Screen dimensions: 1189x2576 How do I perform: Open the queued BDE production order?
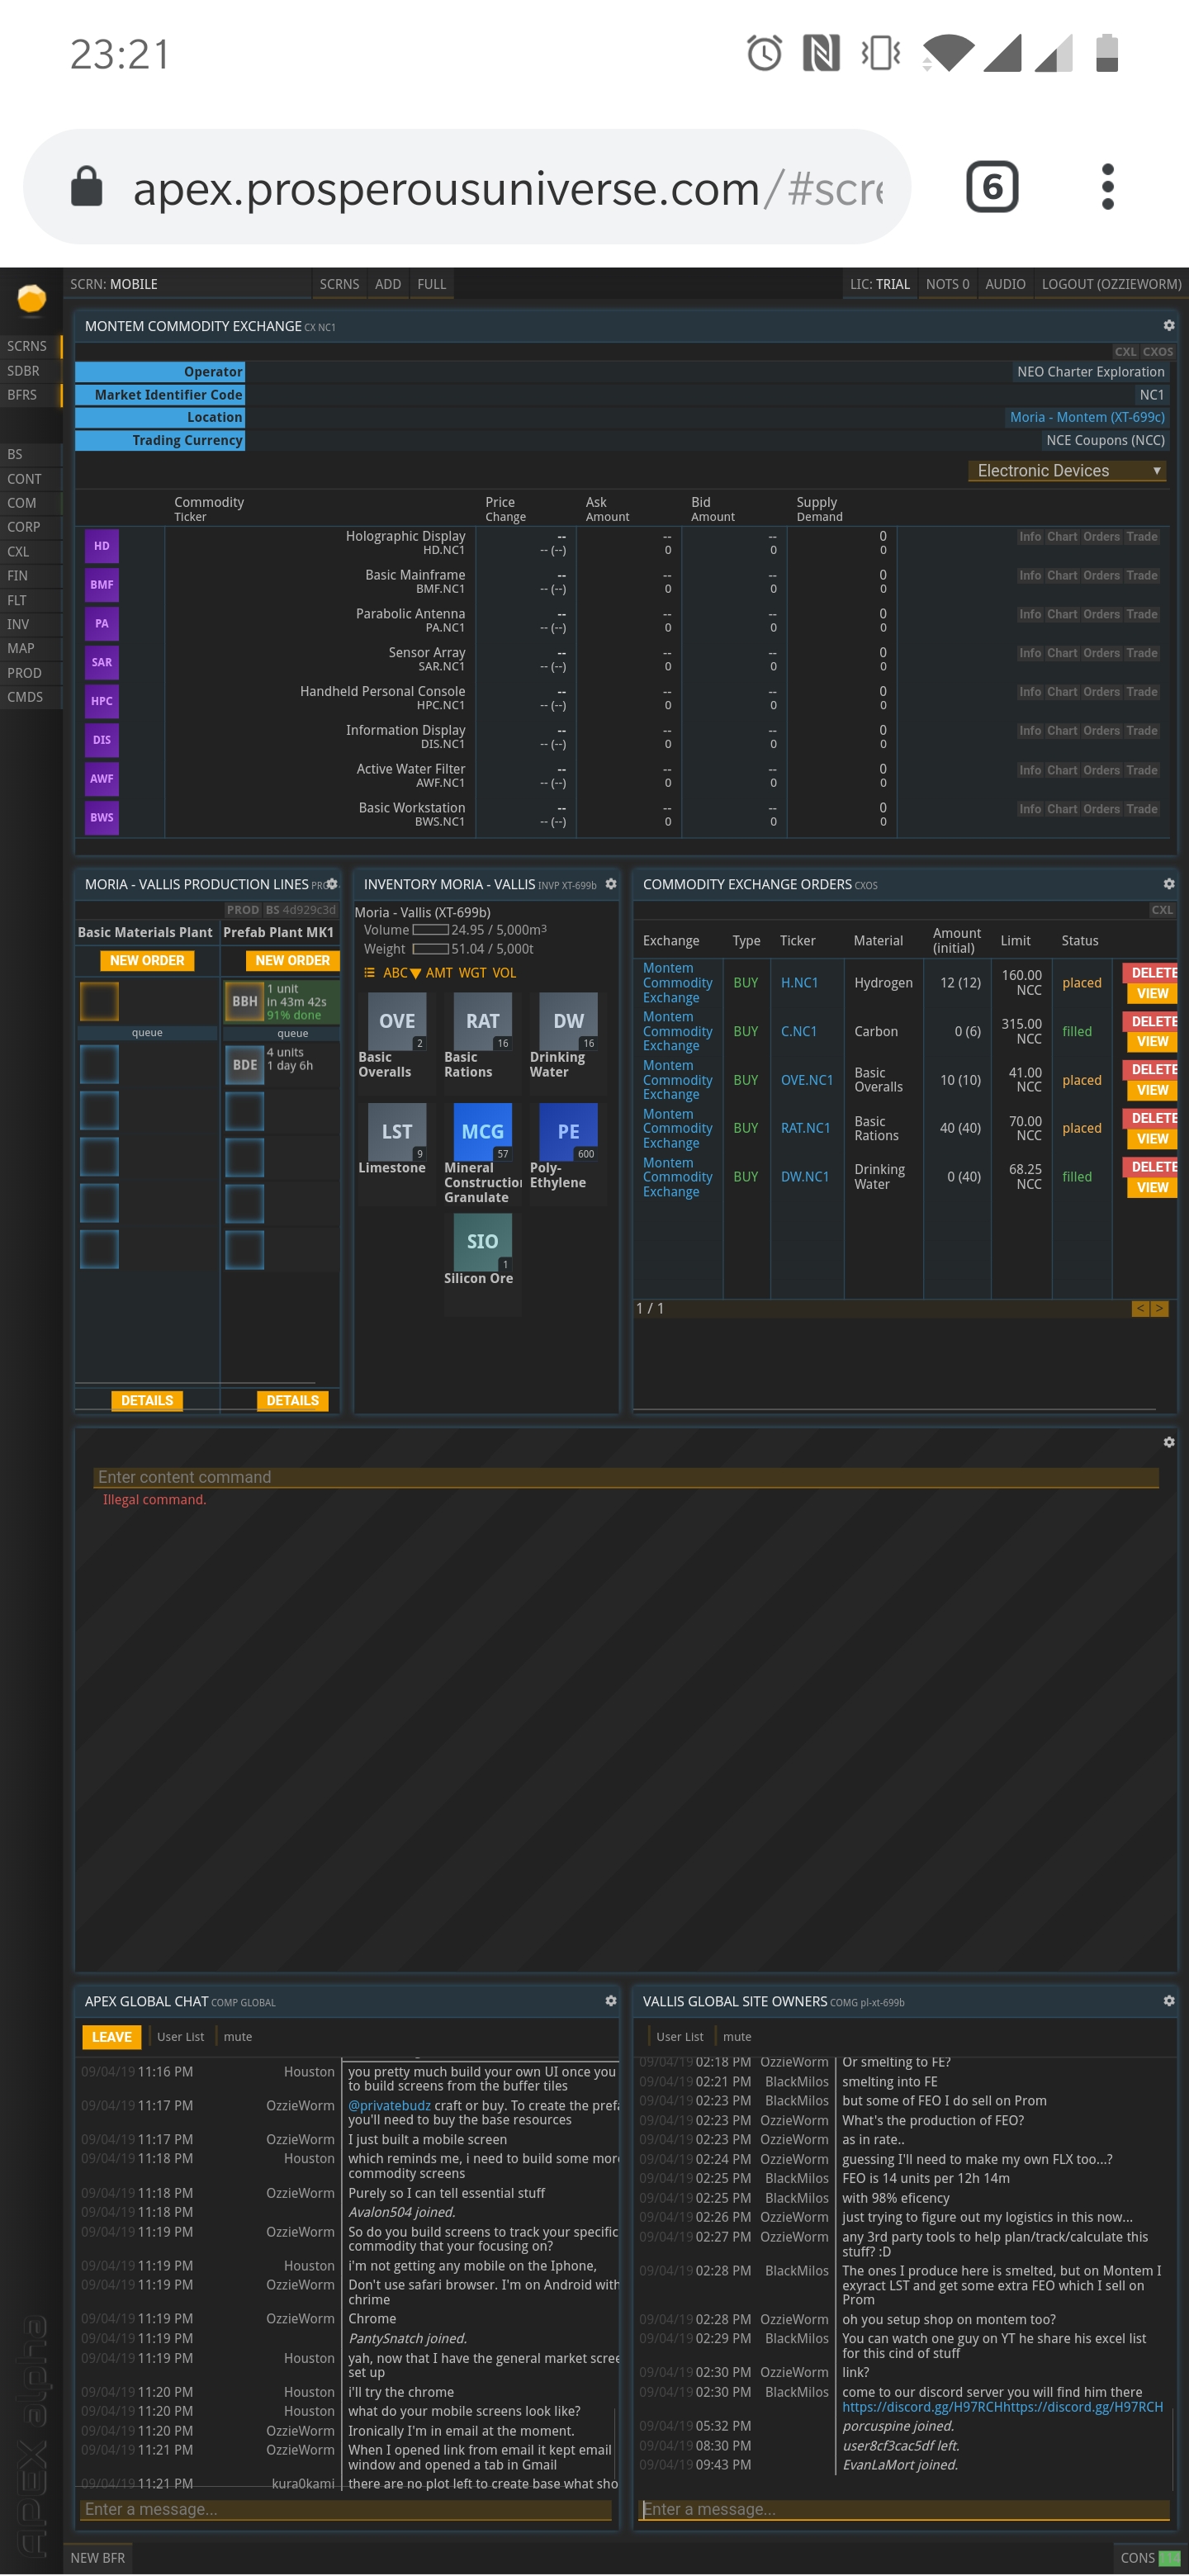[244, 1066]
